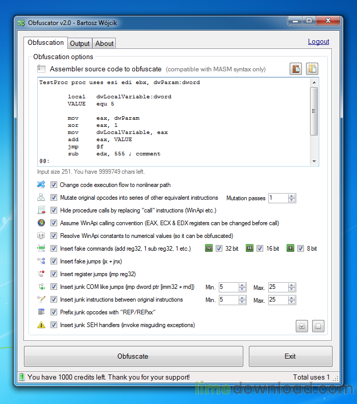Decrease junk COM jumps Min value
This screenshot has width=357, height=404.
point(242,290)
